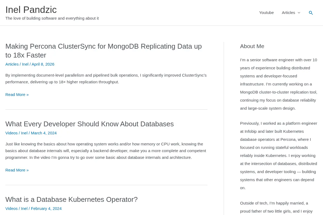Image resolution: width=323 pixels, height=215 pixels.
Task: Open the search icon in header
Action: tap(311, 13)
